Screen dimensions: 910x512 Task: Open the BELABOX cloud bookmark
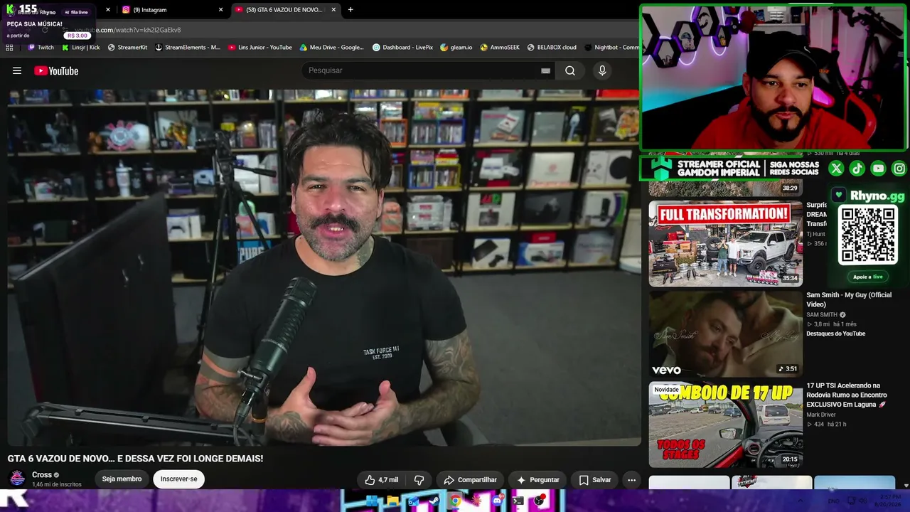coord(552,48)
